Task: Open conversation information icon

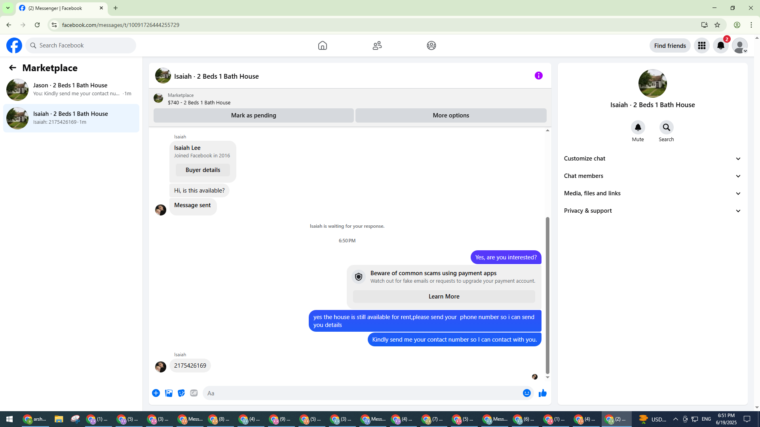Action: [539, 76]
